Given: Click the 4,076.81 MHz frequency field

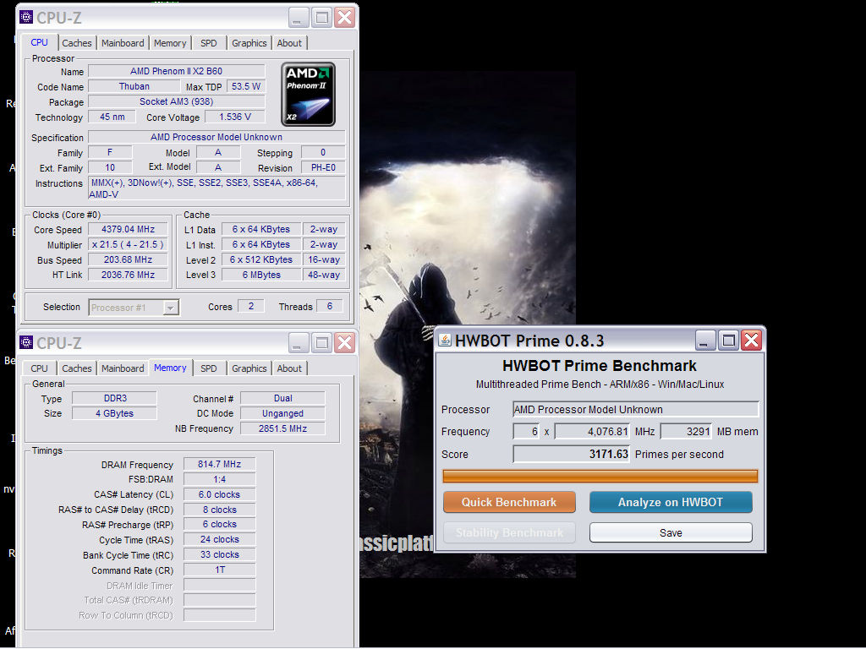Looking at the screenshot, I should [x=592, y=432].
